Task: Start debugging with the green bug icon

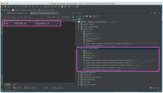Action: pos(56,7)
